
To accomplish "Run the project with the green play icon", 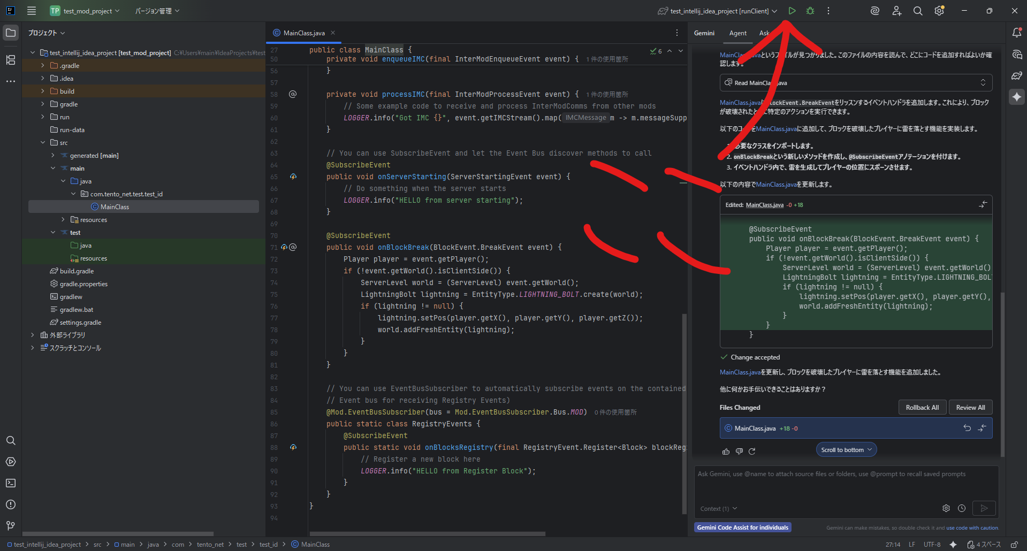I will (x=792, y=11).
